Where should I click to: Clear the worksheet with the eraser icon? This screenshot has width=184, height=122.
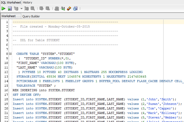pyautogui.click(x=69, y=9)
